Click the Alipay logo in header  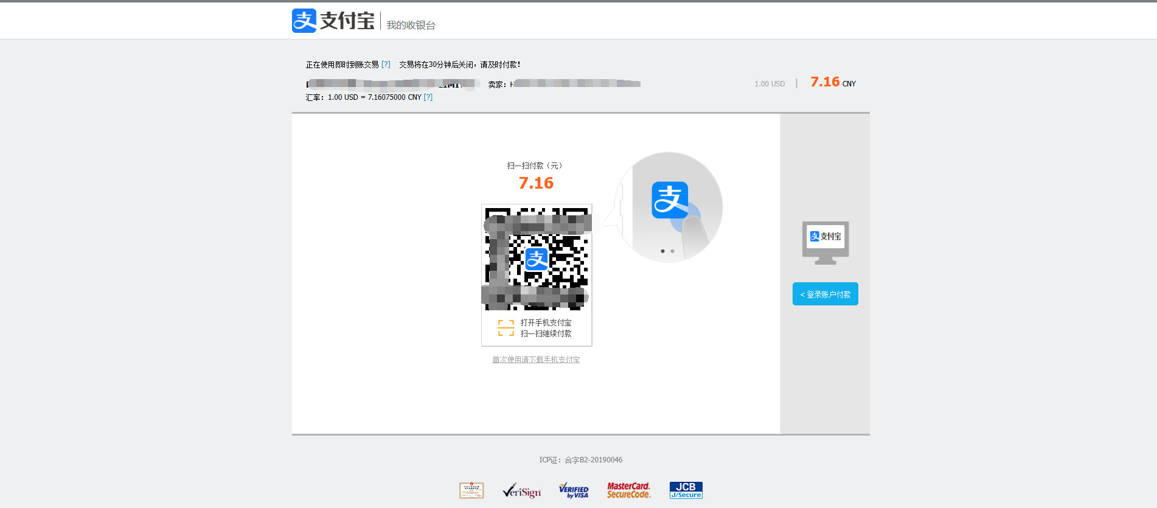[333, 21]
